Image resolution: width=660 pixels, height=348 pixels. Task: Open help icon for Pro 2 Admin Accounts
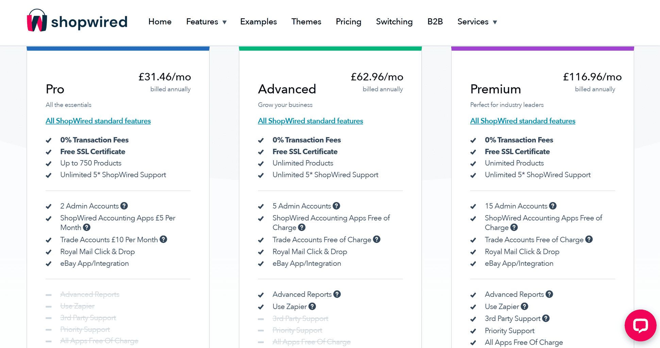coord(124,206)
